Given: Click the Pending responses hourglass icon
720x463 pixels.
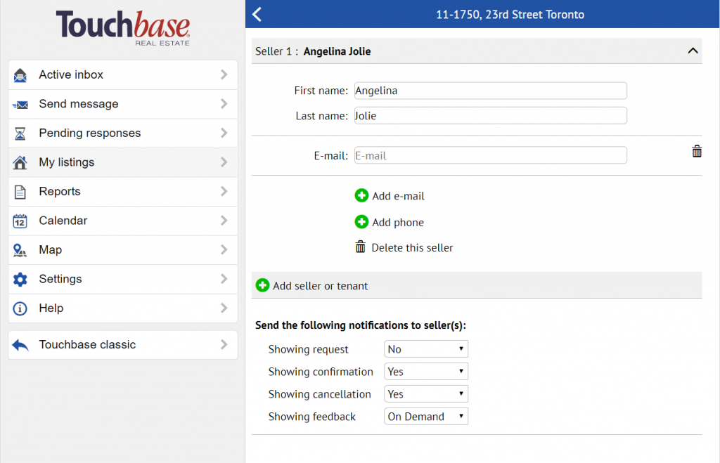Looking at the screenshot, I should click(x=20, y=133).
